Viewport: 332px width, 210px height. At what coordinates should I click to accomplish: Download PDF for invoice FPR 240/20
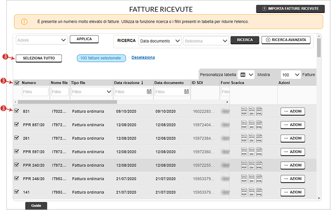point(244,165)
